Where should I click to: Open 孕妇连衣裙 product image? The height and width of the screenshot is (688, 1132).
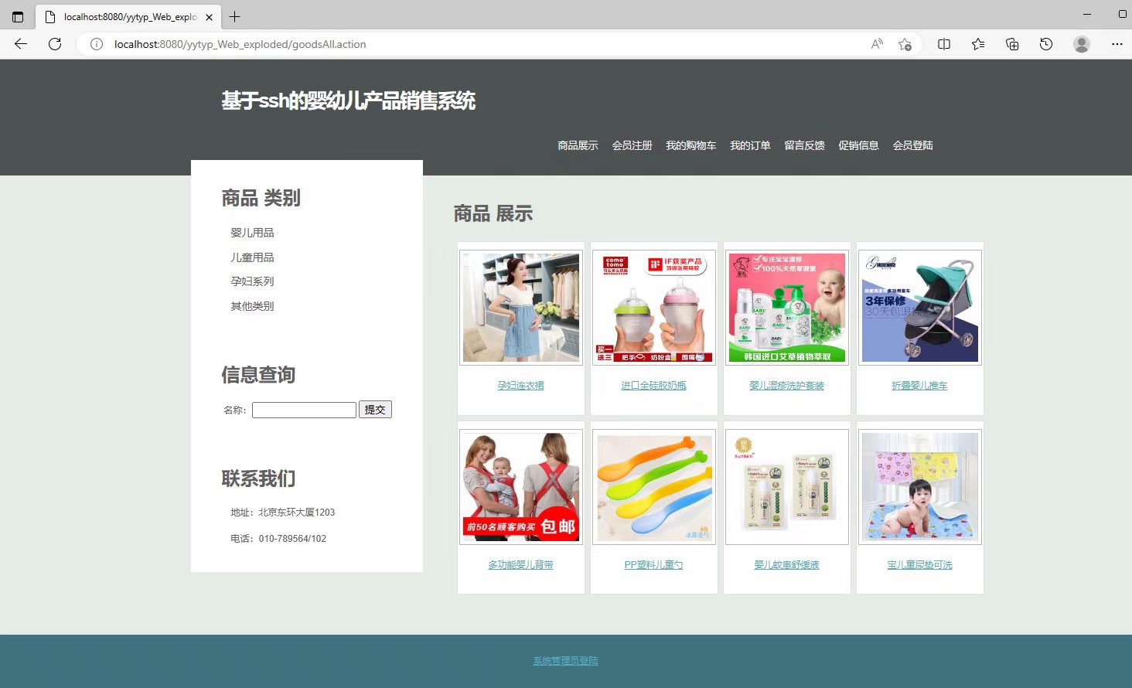coord(521,308)
